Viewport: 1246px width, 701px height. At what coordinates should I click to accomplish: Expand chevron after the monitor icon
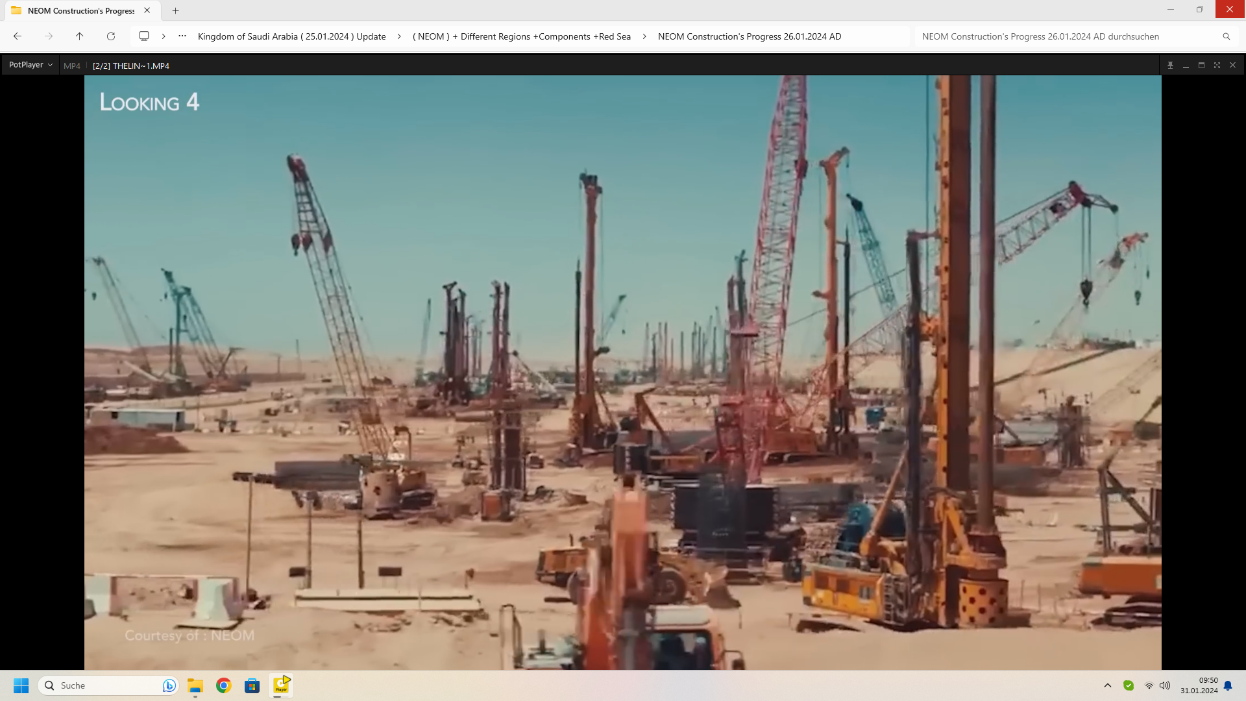[164, 36]
